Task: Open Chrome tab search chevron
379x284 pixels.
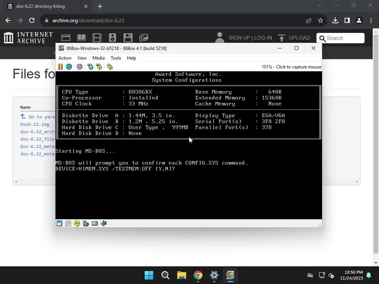Action: point(319,5)
